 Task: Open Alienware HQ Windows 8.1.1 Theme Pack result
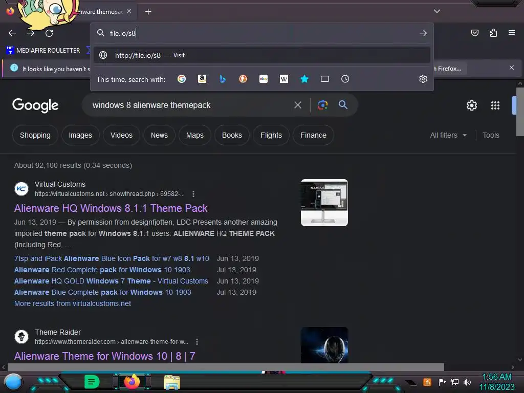tap(111, 208)
